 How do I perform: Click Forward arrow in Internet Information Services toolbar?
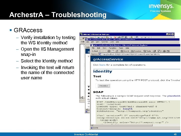102,38
